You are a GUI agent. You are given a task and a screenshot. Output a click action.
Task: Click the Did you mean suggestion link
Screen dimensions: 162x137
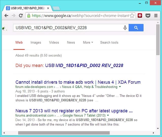pos(84,65)
